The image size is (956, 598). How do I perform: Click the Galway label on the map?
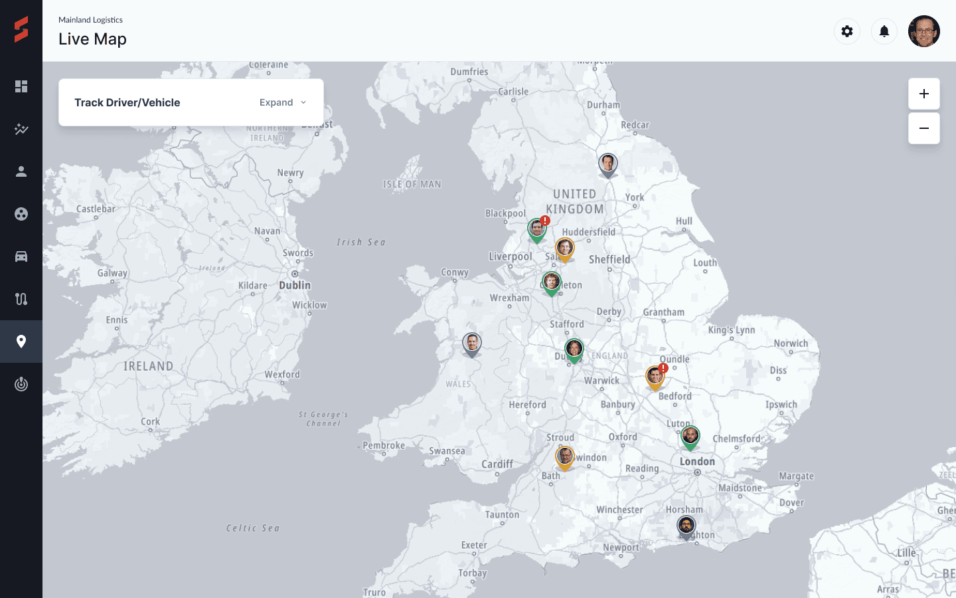click(x=112, y=273)
